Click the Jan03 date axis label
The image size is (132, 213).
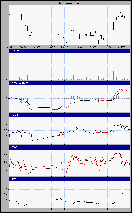[x=37, y=47]
